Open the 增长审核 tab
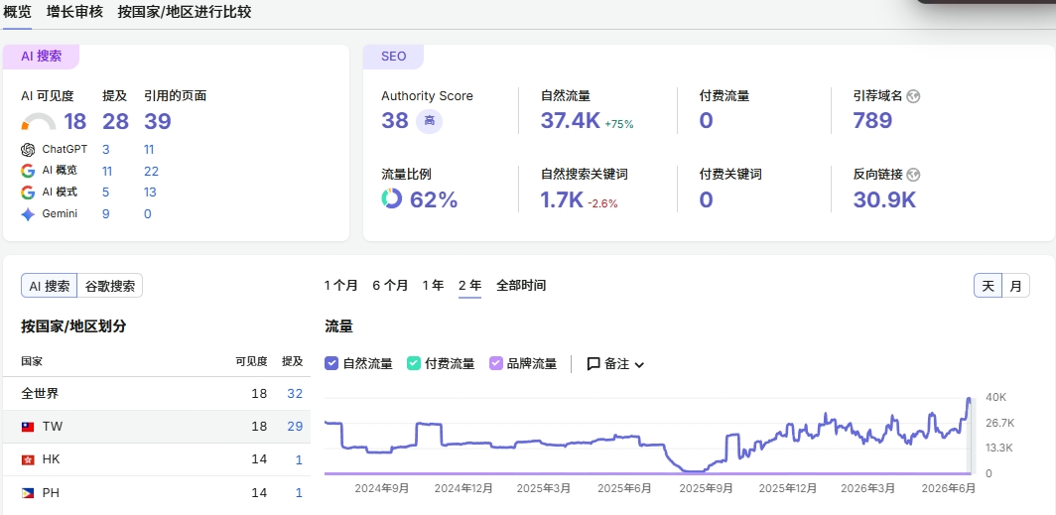1056x515 pixels. (x=74, y=12)
